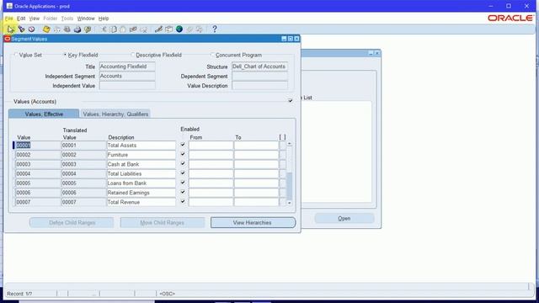The height and width of the screenshot is (303, 539).
Task: Click the Show Navigator toolbar icon
Action: 32,29
